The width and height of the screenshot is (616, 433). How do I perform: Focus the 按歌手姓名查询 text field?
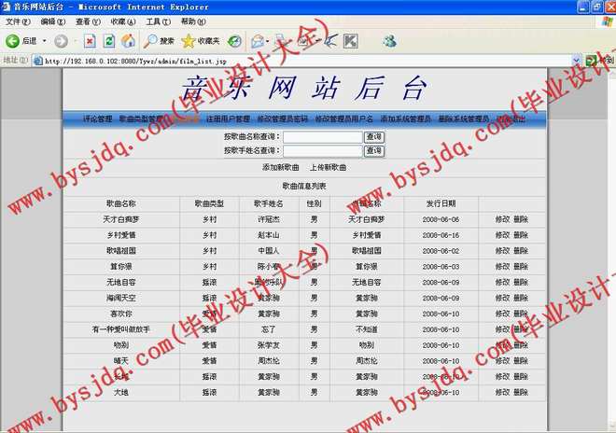tap(322, 151)
